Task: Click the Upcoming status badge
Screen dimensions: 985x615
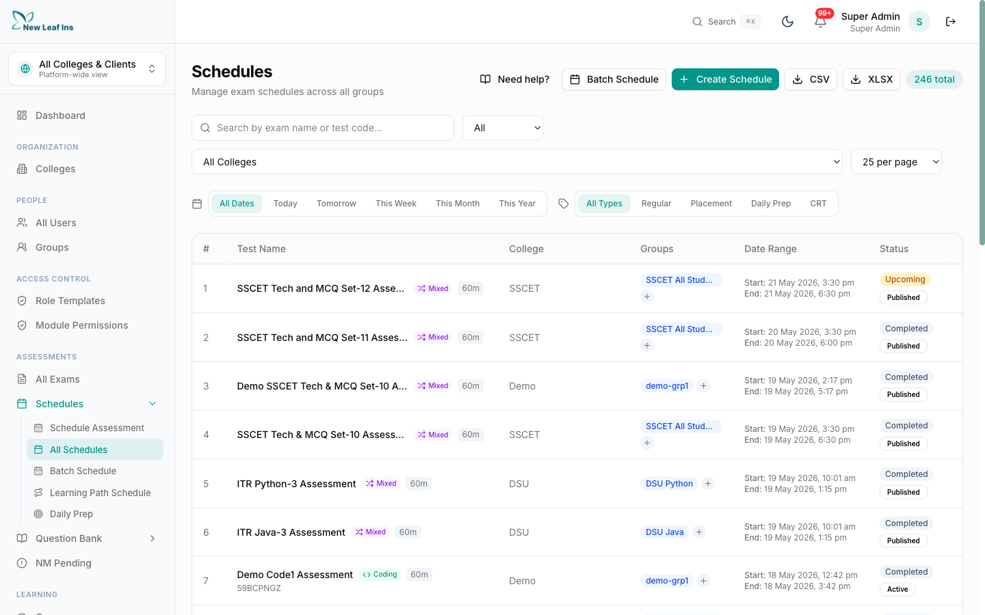Action: pos(905,279)
